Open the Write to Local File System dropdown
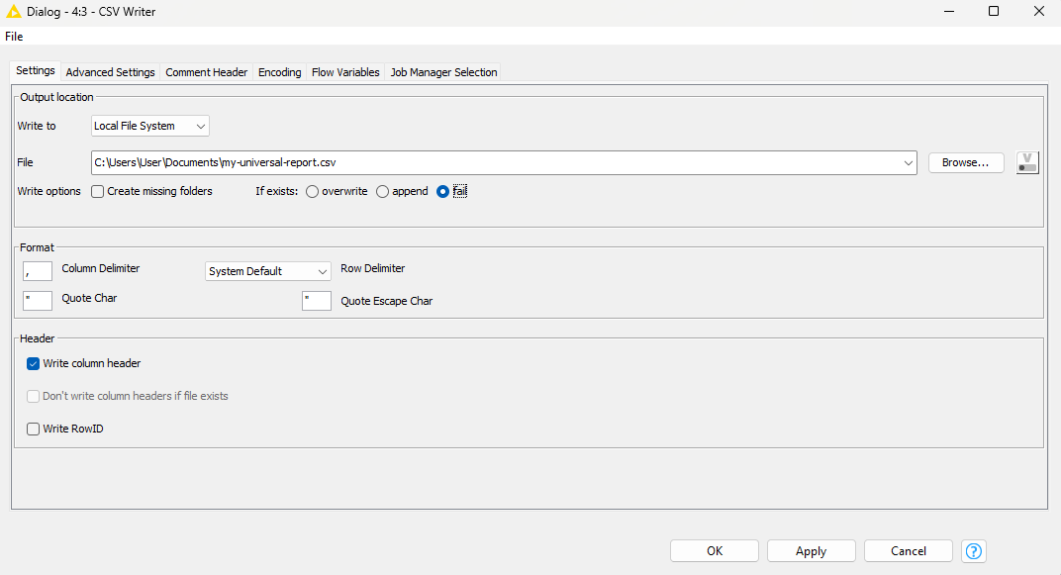 point(150,126)
